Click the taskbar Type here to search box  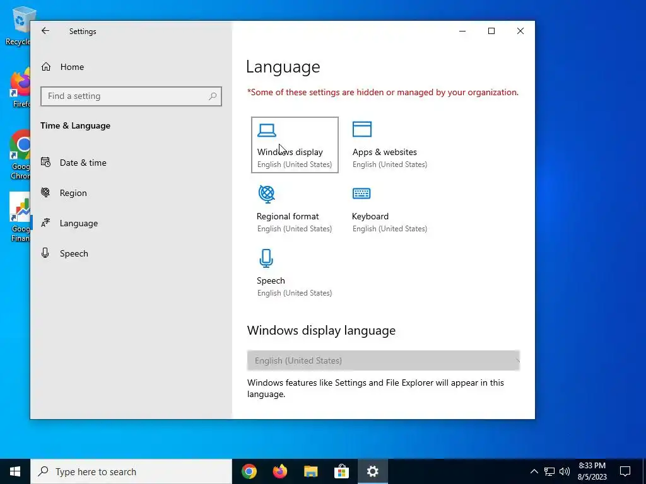click(131, 471)
